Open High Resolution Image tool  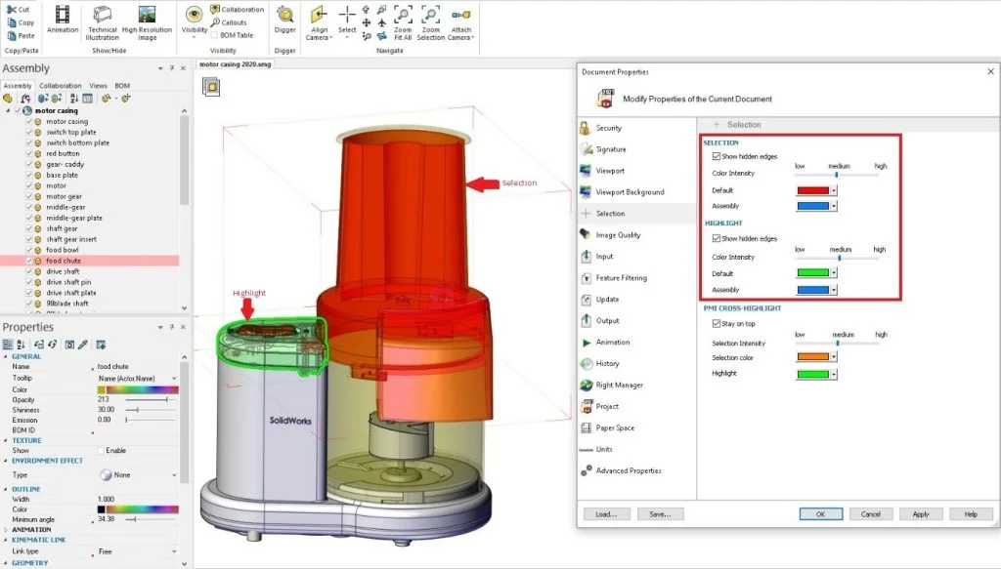147,22
